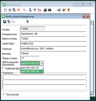Enable the Terminuota checkbox
This screenshot has width=96, height=101.
(x=4, y=94)
